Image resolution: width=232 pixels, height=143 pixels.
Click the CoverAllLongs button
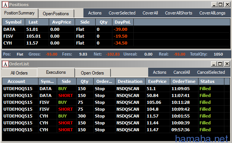pyautogui.click(x=212, y=13)
